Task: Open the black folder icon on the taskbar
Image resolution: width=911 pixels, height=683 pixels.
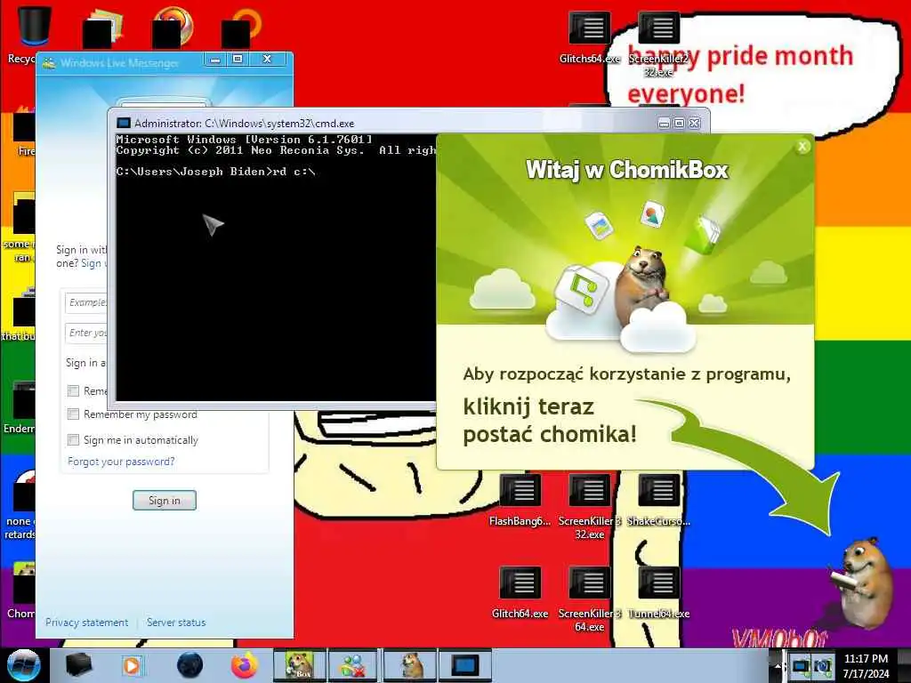Action: click(x=78, y=665)
